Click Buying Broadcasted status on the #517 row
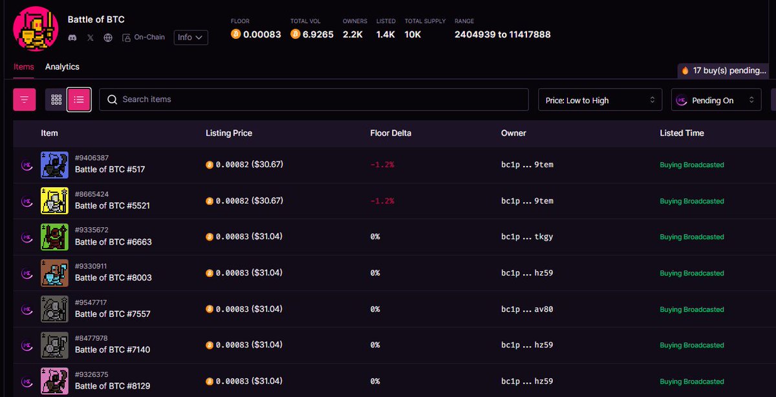Image resolution: width=776 pixels, height=397 pixels. point(692,165)
